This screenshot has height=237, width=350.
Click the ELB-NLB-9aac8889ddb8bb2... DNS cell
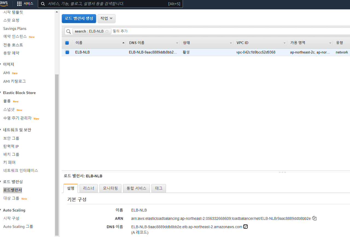tap(153, 52)
